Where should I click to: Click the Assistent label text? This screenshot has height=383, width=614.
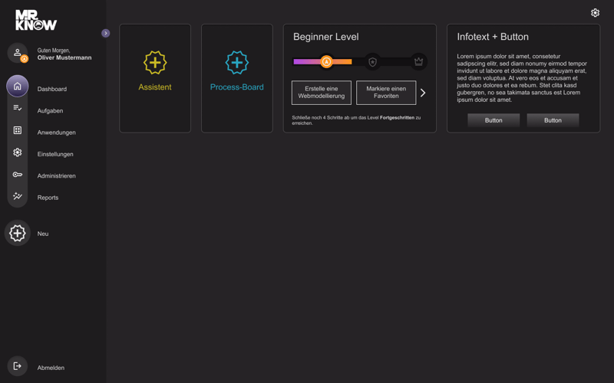coord(155,87)
